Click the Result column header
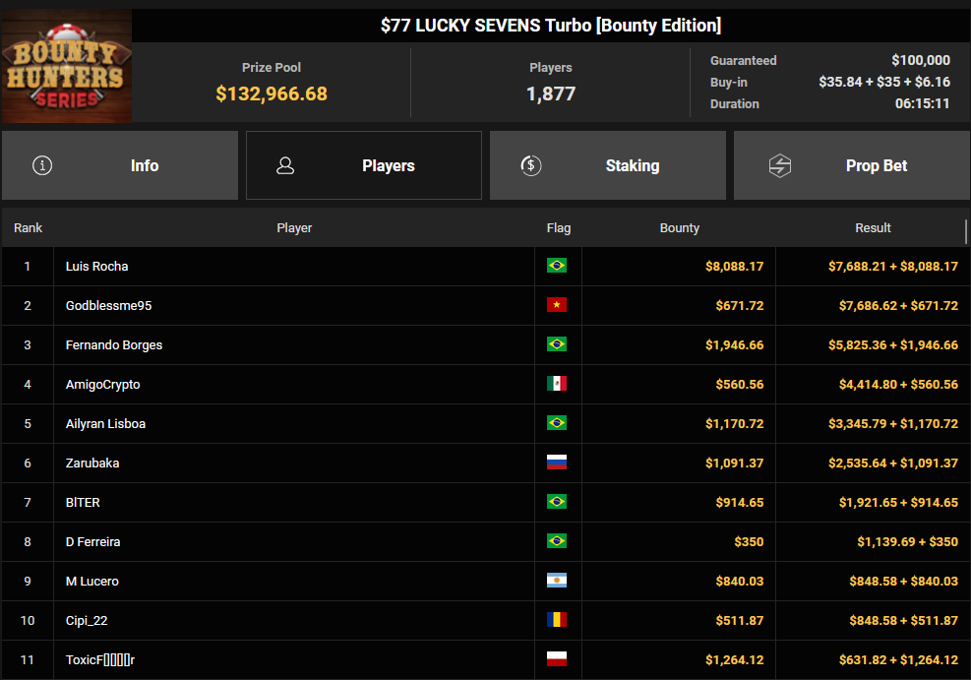Image resolution: width=971 pixels, height=680 pixels. (x=873, y=228)
